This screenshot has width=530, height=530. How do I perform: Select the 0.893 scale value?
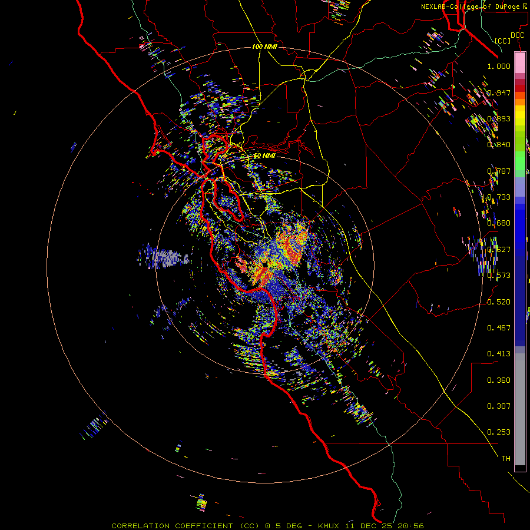[499, 118]
